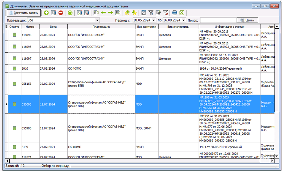
Task: Open the Период с date dropdown 18.05.2024
Action: tap(154, 20)
